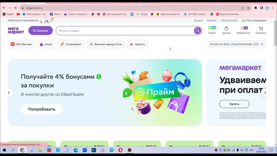This screenshot has height=156, width=277.
Task: Open the notifications center icon
Action: [271, 150]
